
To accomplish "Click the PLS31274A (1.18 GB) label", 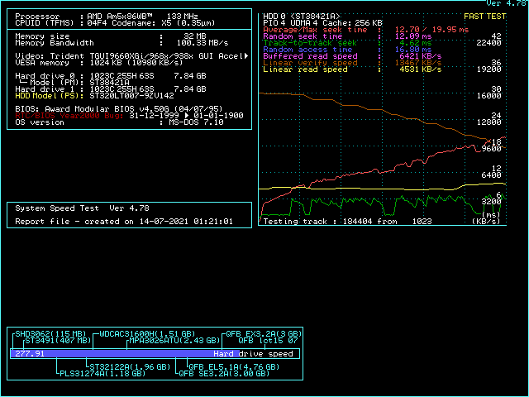I will pos(102,373).
